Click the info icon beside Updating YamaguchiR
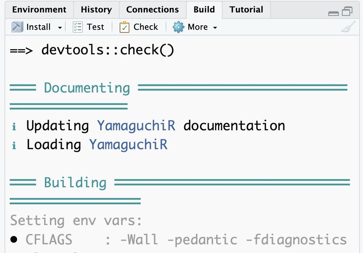The width and height of the screenshot is (363, 253). click(x=14, y=126)
